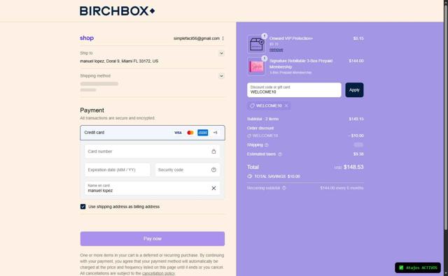Click the Recurring subtotal help icon
The width and height of the screenshot is (448, 276).
[x=284, y=188]
